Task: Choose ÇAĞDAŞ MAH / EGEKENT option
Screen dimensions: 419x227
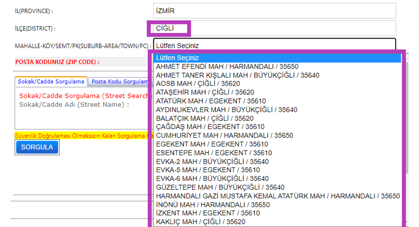Action: [x=210, y=127]
